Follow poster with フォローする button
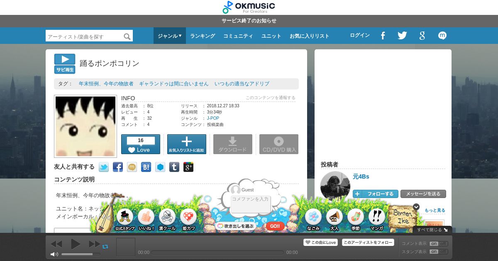Screen dimensions: 498x261 [376, 194]
